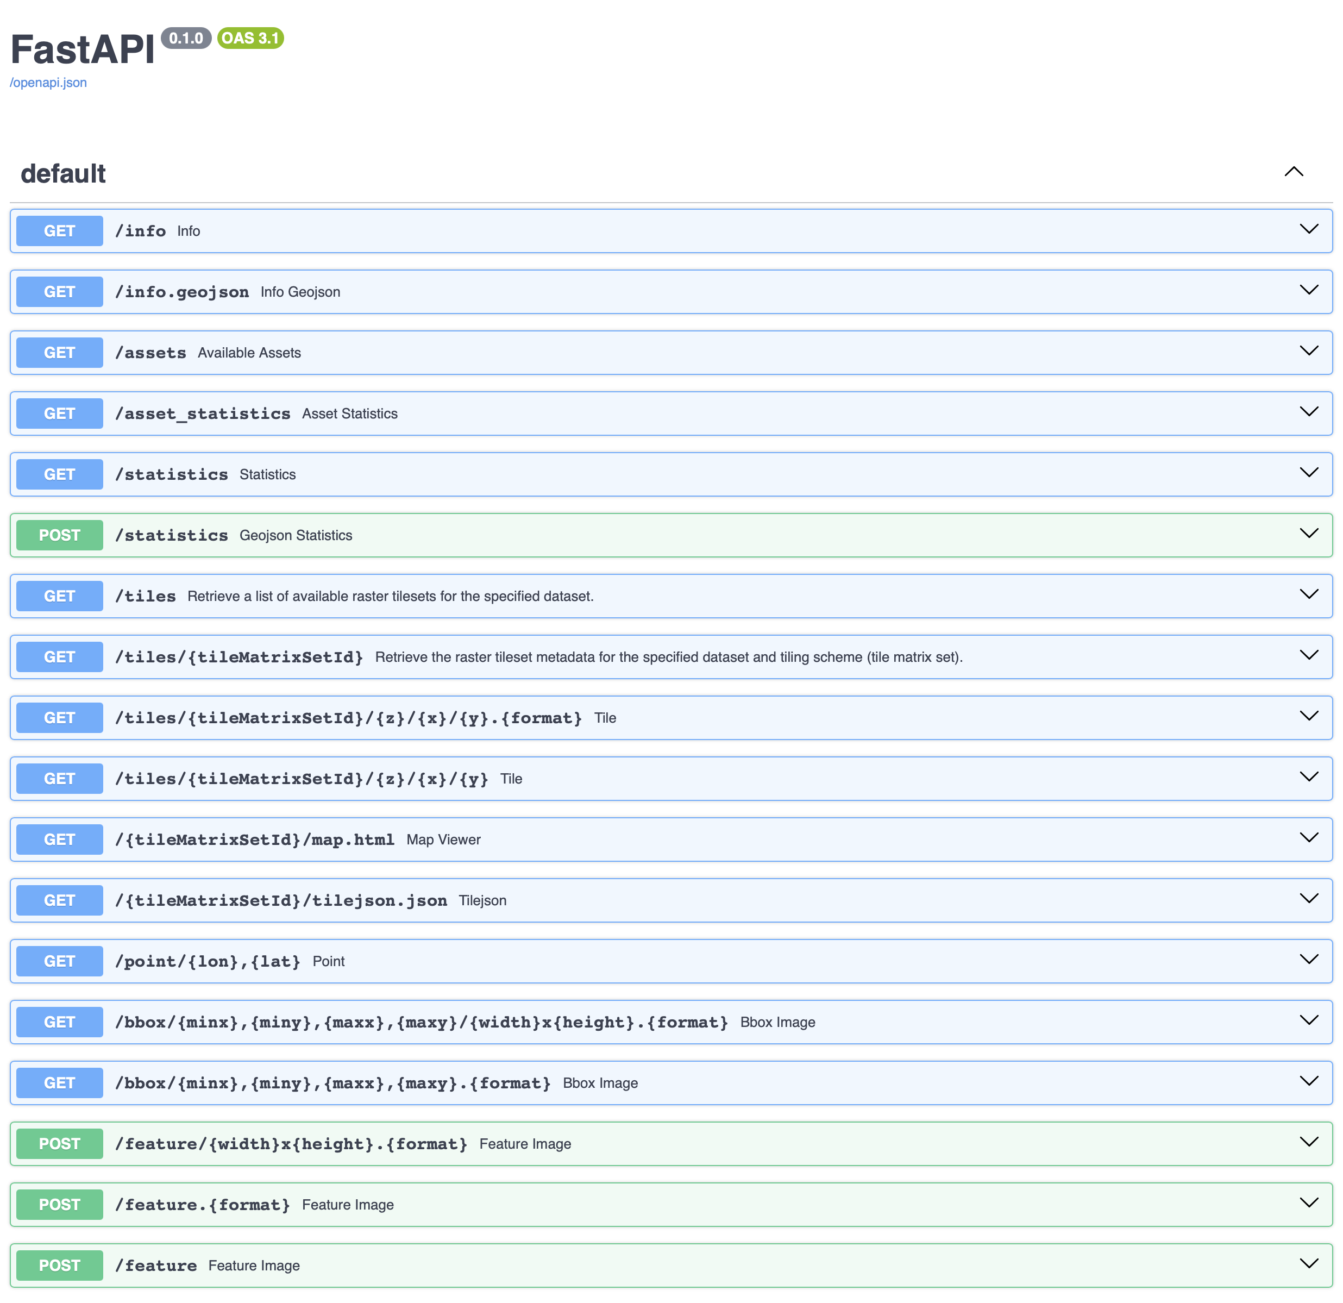The height and width of the screenshot is (1303, 1343).
Task: Open the /openapi.json link
Action: point(48,82)
